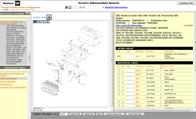Viewport: 196px width, 119px height.
Task: Expand Format For Print section arrow
Action: 32,114
